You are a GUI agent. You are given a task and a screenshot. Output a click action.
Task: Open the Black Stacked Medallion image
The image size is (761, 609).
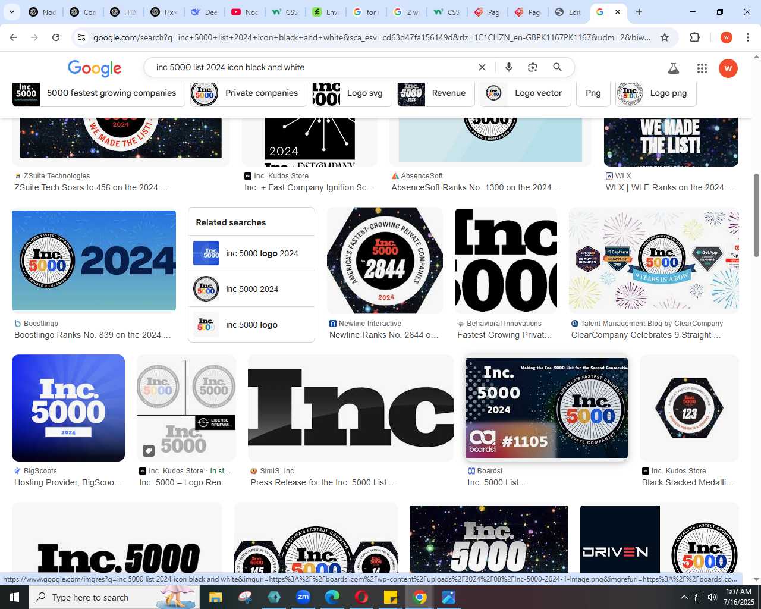689,408
